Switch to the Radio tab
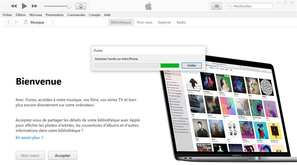Screen dimensions: 297x165 tap(181, 22)
